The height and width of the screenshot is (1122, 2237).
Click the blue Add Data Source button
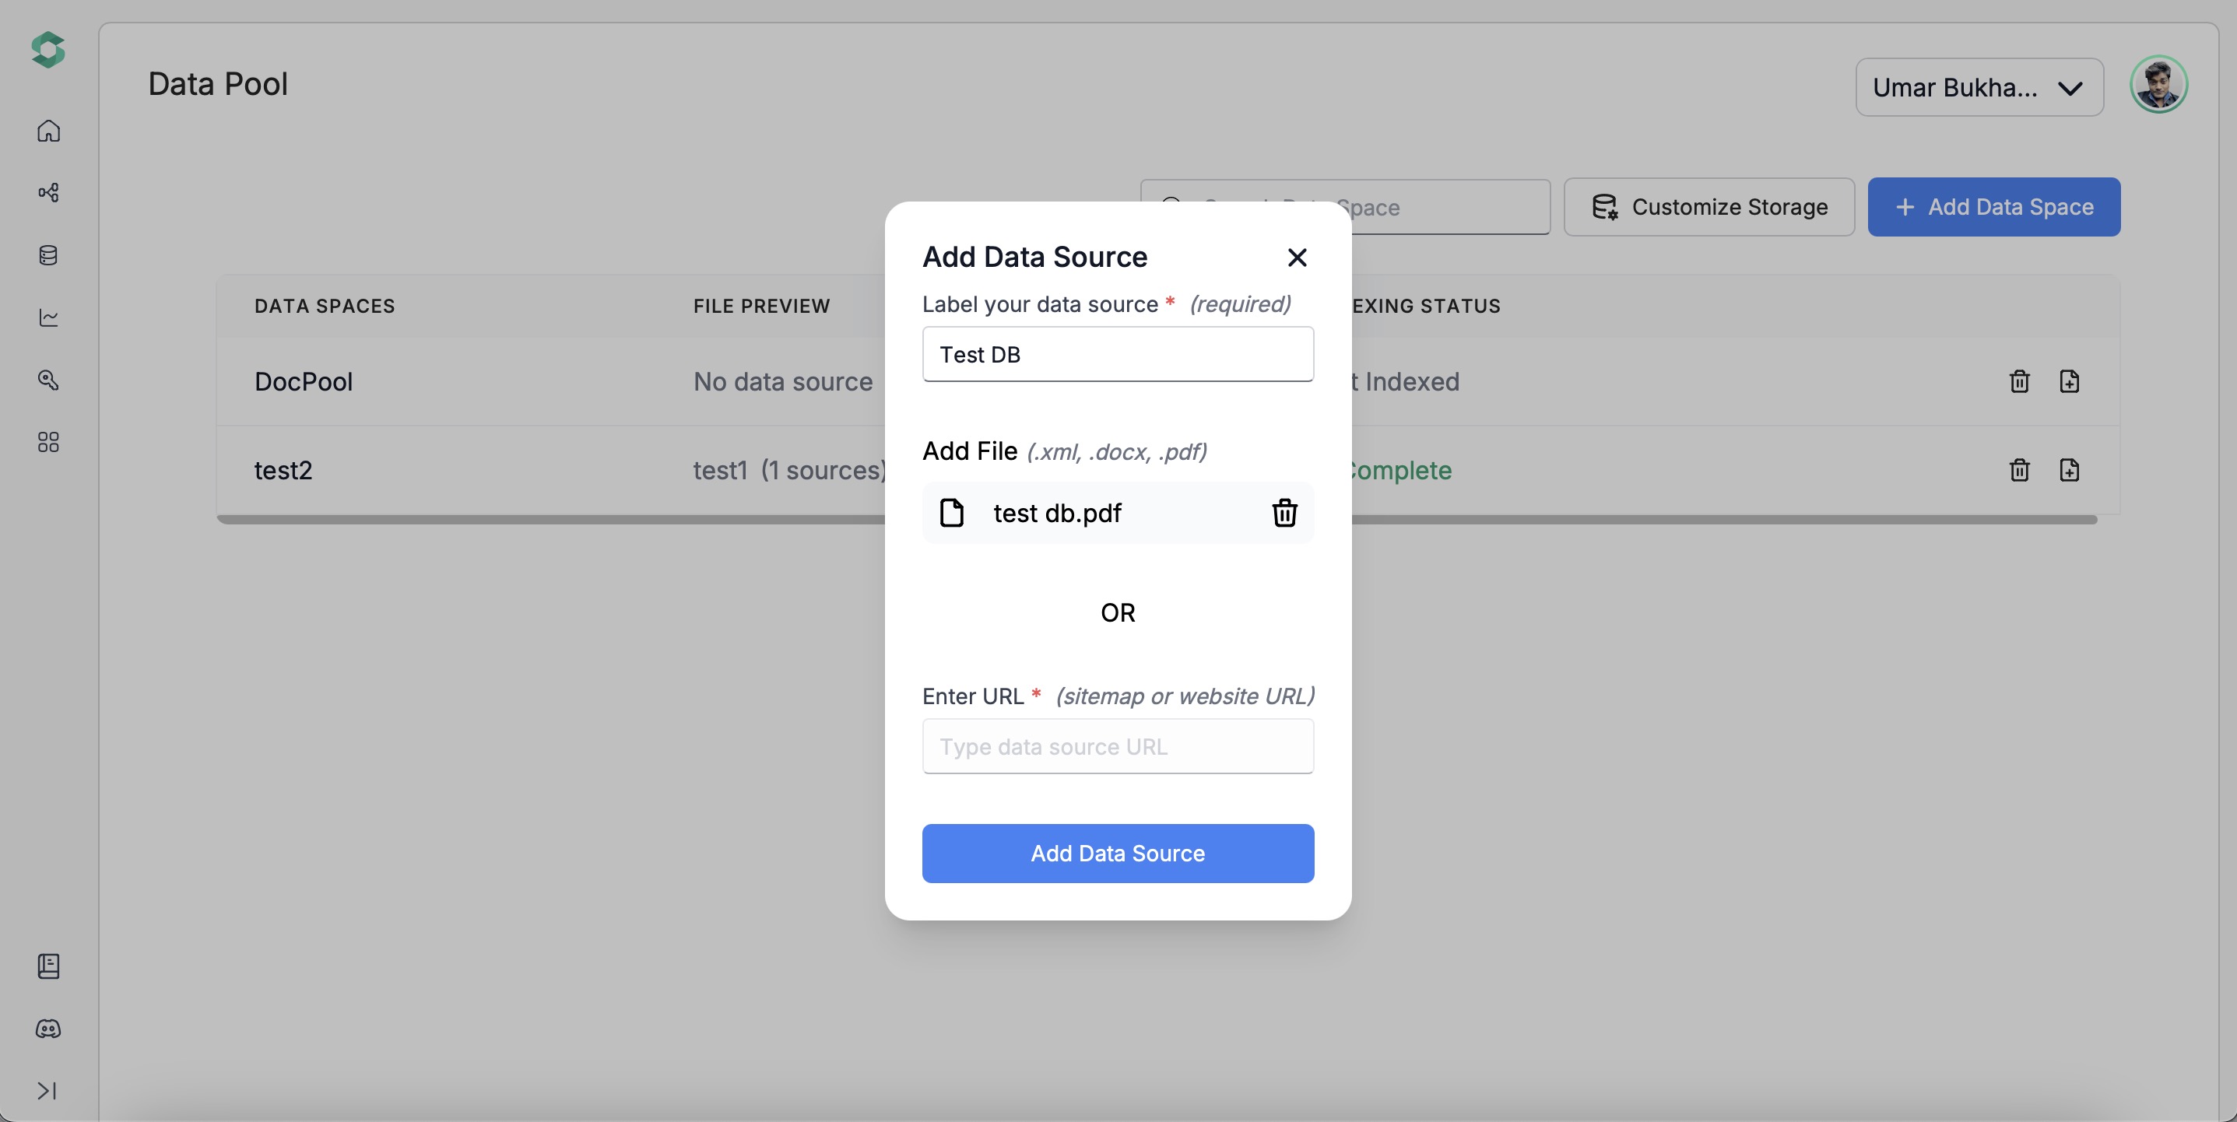point(1118,853)
